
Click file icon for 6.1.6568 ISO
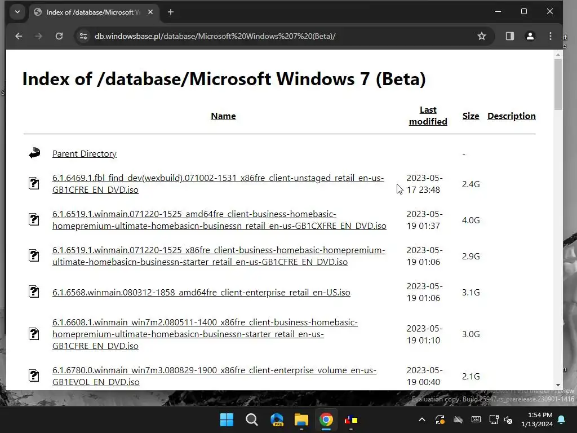34,291
